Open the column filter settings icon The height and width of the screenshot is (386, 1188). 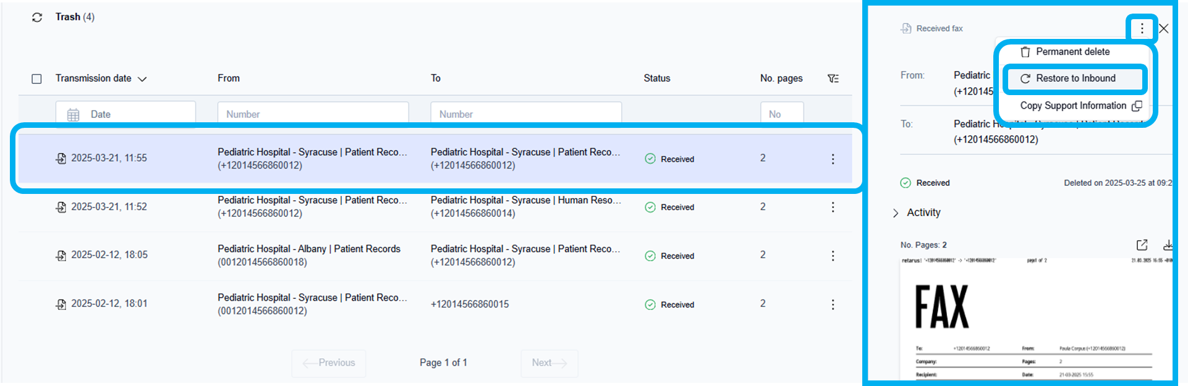[833, 78]
